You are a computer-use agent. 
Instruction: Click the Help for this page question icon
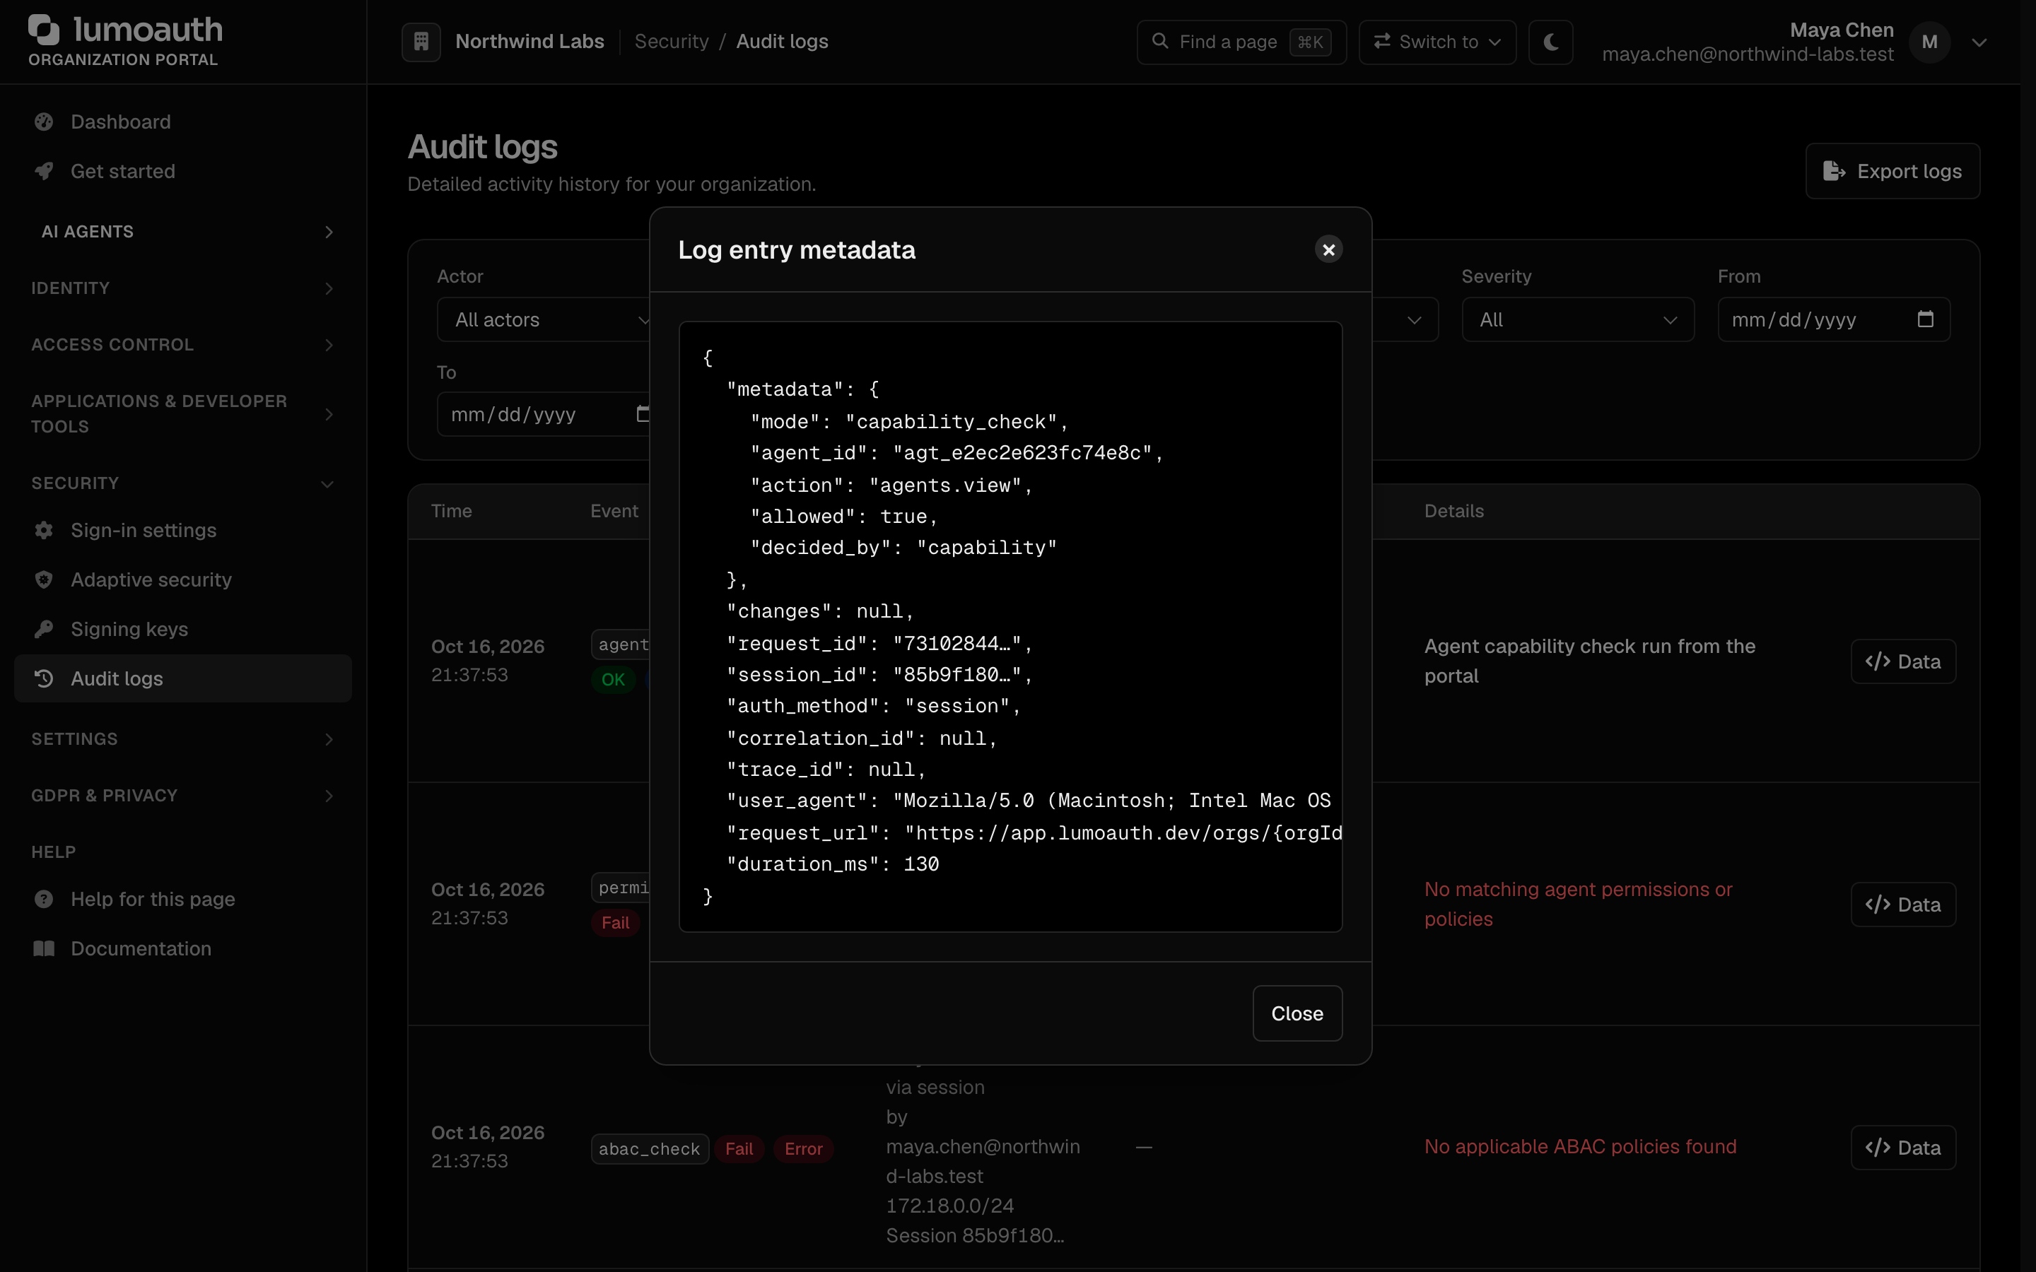click(x=44, y=900)
